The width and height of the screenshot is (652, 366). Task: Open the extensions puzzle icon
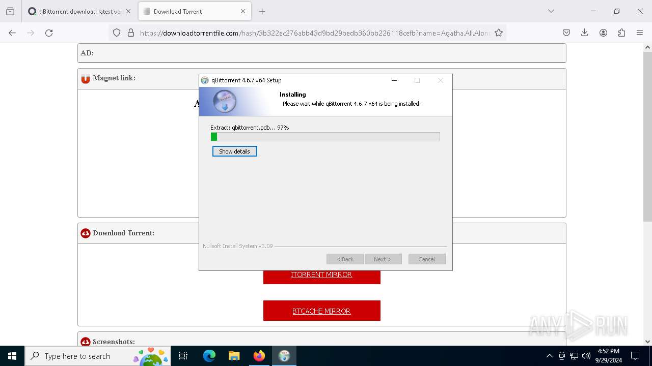pyautogui.click(x=621, y=33)
